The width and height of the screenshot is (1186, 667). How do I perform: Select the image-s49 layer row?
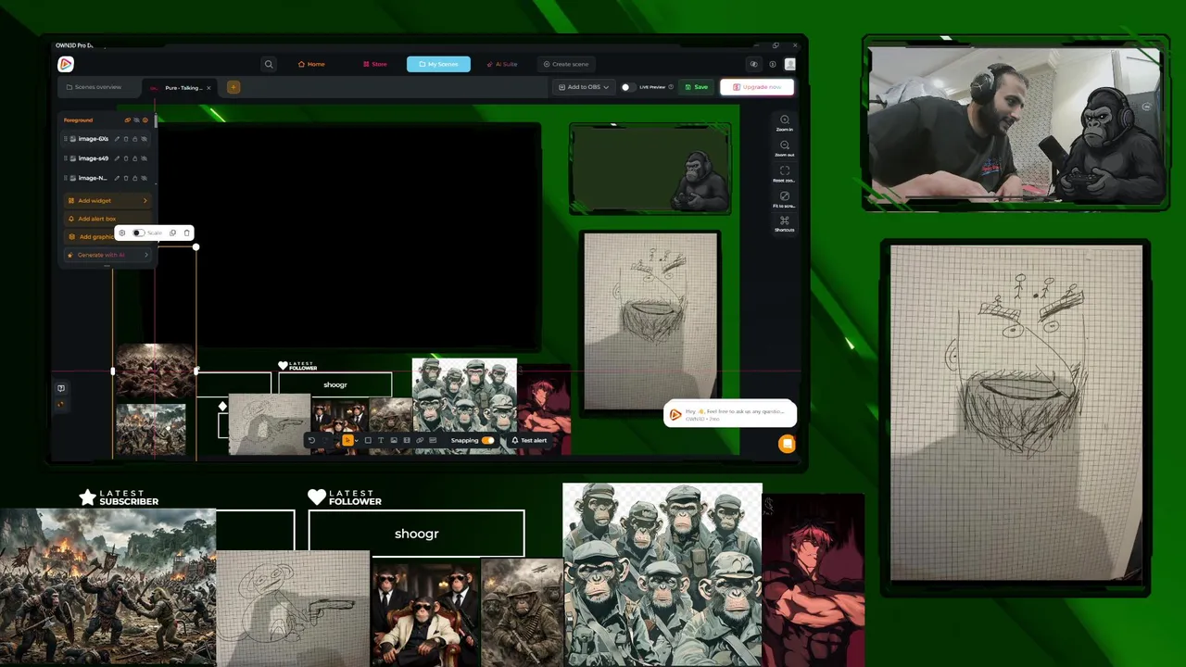[107, 158]
